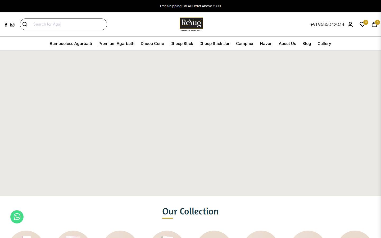This screenshot has height=238, width=381.
Task: Open the WhatsApp chat floating button
Action: tap(17, 217)
